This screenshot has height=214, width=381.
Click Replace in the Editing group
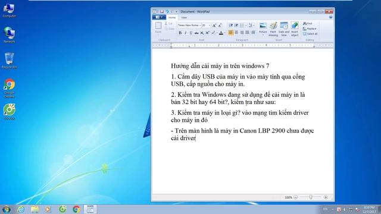pyautogui.click(x=310, y=29)
